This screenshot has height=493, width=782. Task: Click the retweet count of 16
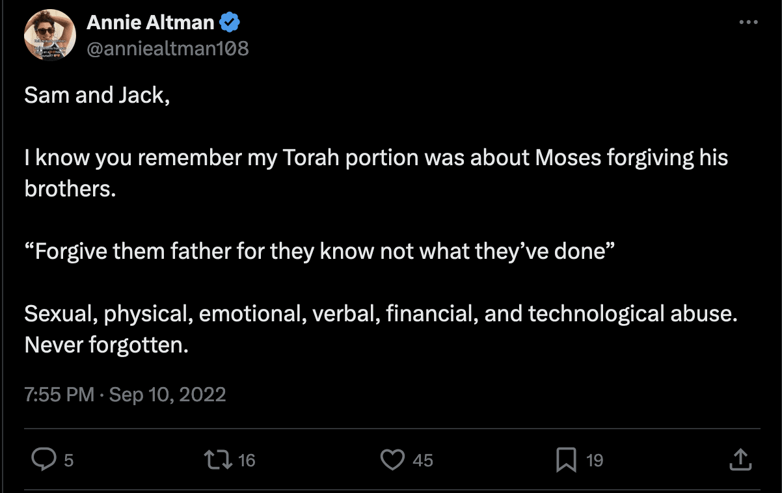coord(247,460)
